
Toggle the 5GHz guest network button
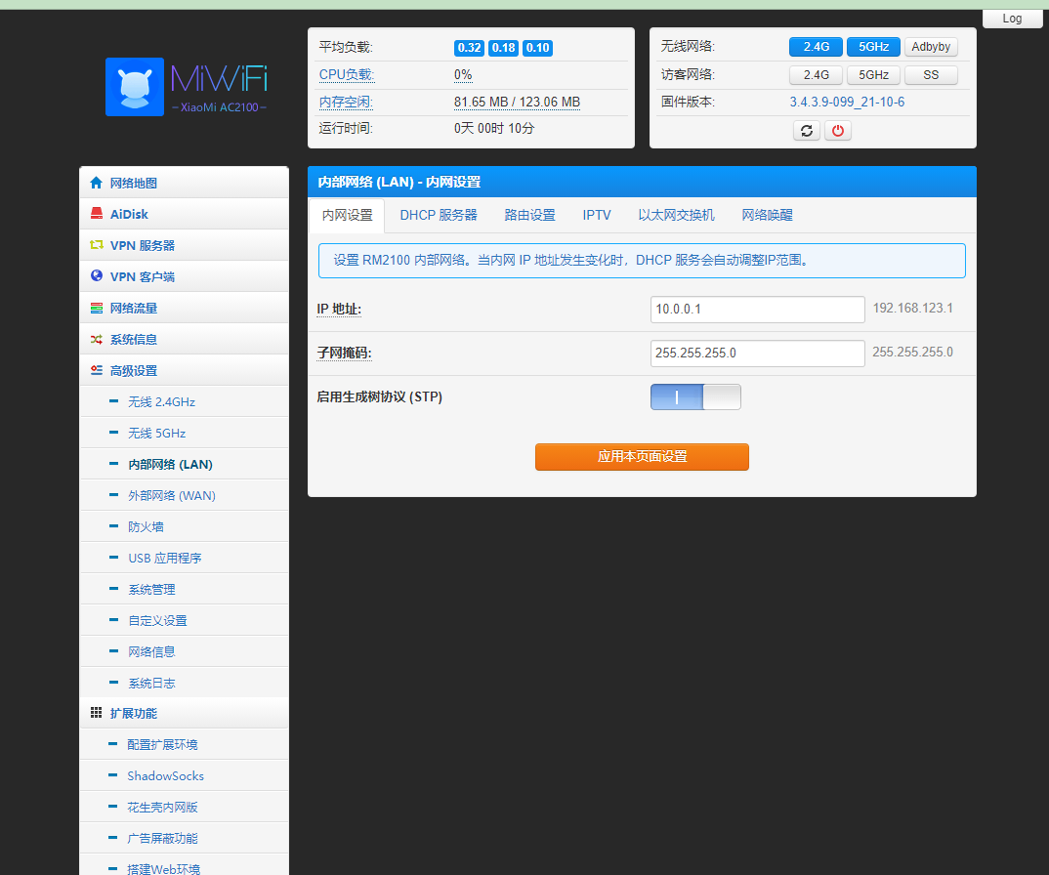873,75
